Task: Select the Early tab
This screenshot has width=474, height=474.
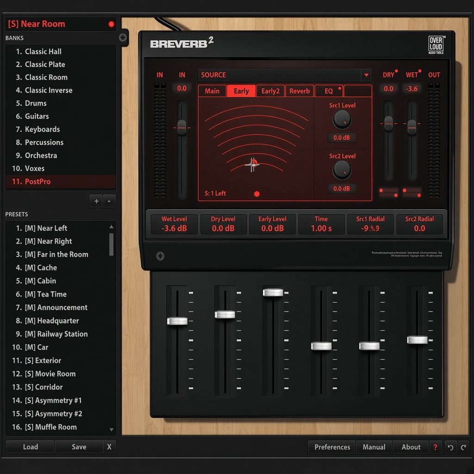Action: [x=241, y=91]
